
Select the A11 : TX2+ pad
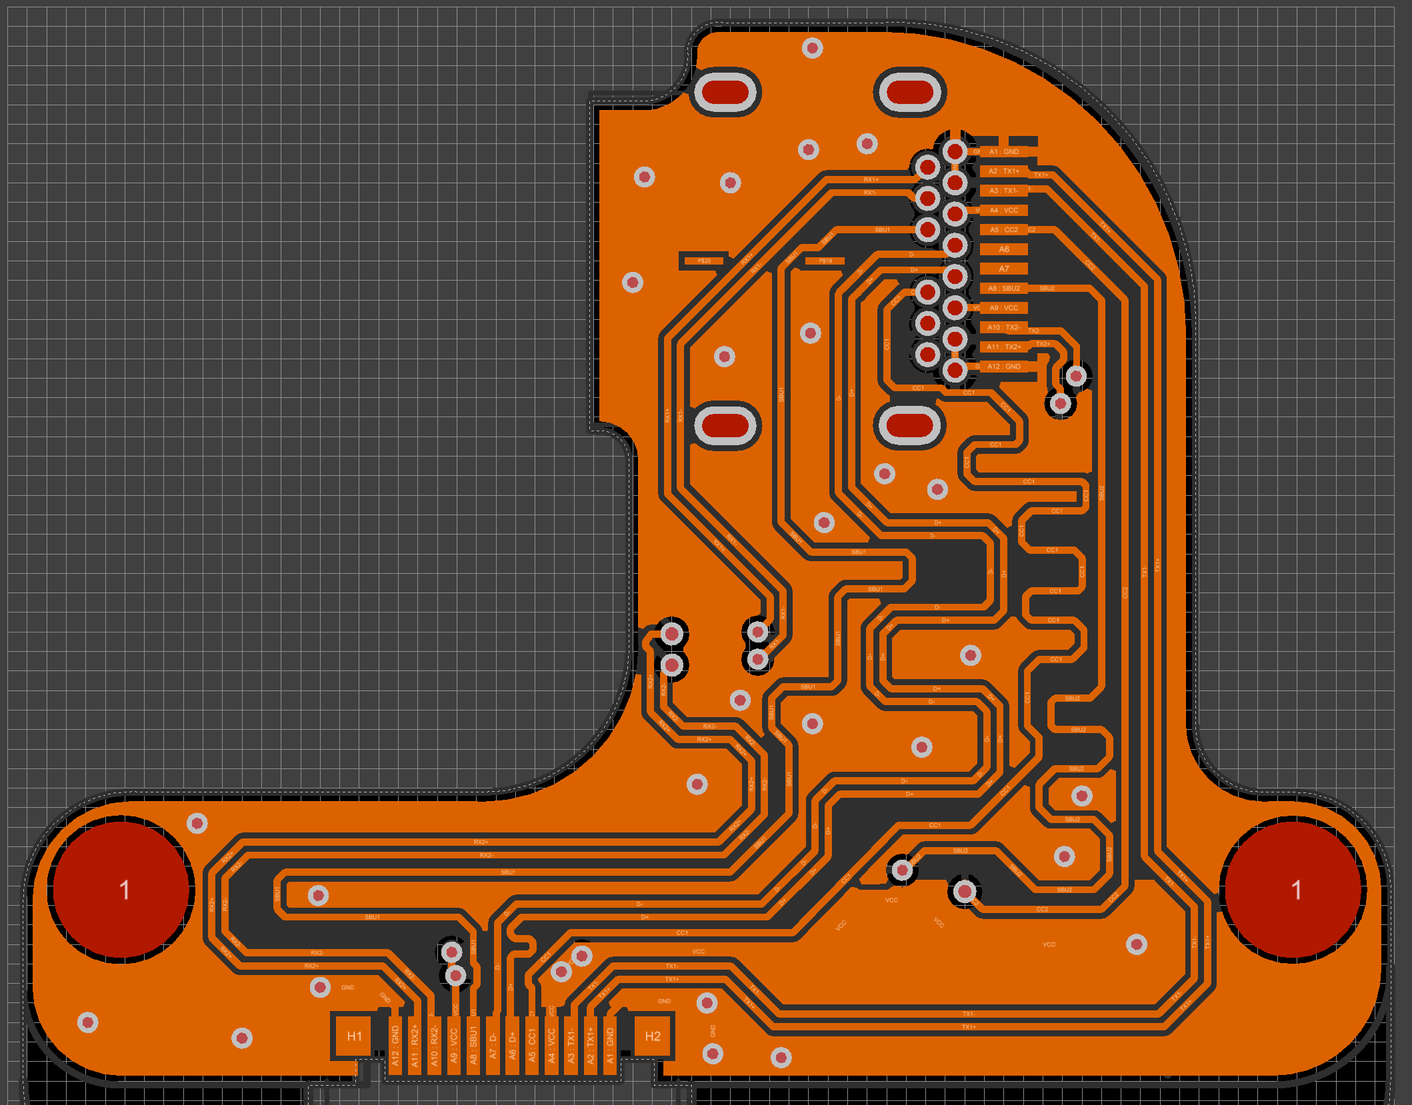(x=1003, y=347)
